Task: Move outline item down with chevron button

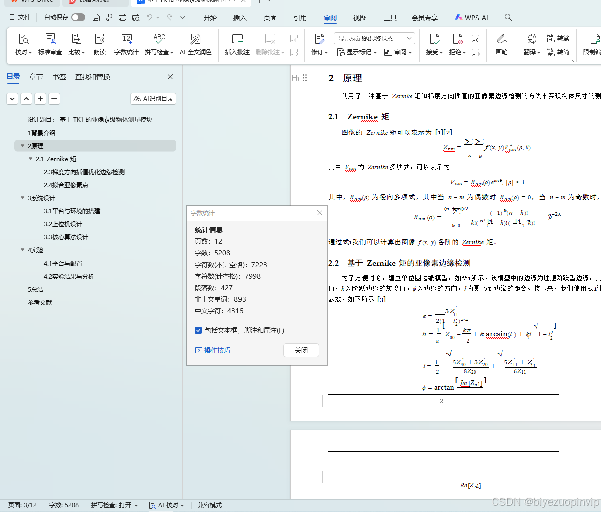Action: coord(12,99)
